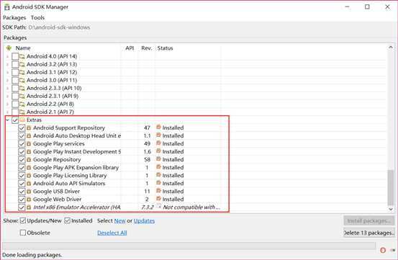398x260 pixels.
Task: Click the Select New link
Action: (x=119, y=221)
